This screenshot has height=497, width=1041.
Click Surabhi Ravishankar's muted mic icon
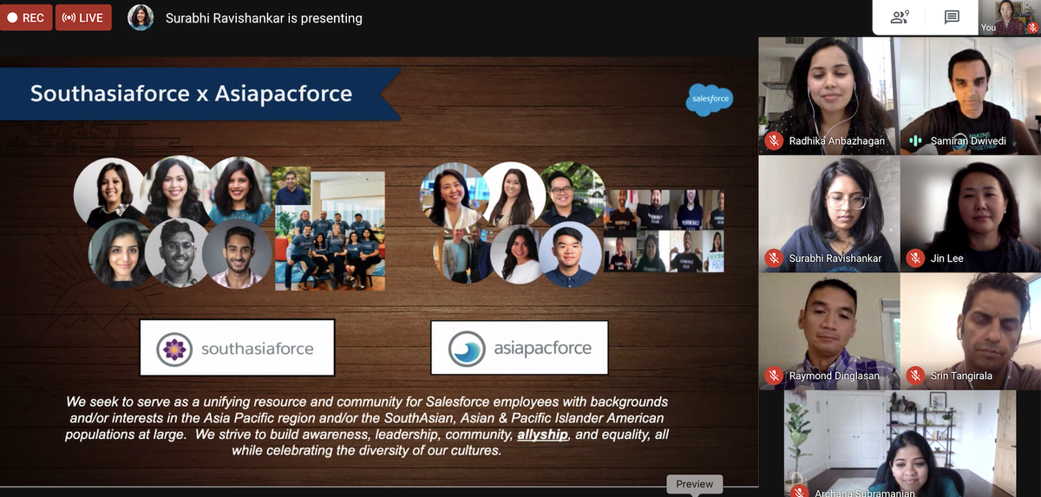click(x=774, y=258)
